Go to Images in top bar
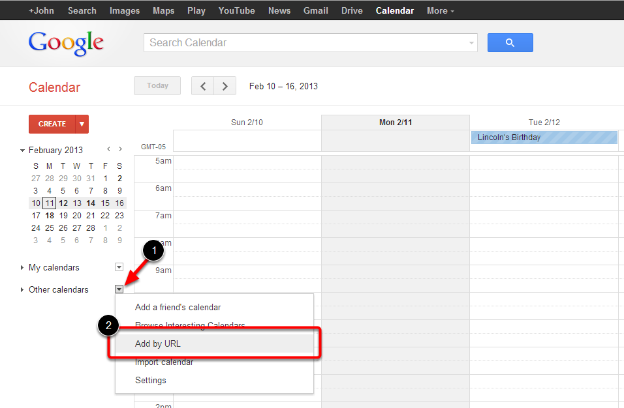Screen dimensions: 624x408 pos(125,10)
